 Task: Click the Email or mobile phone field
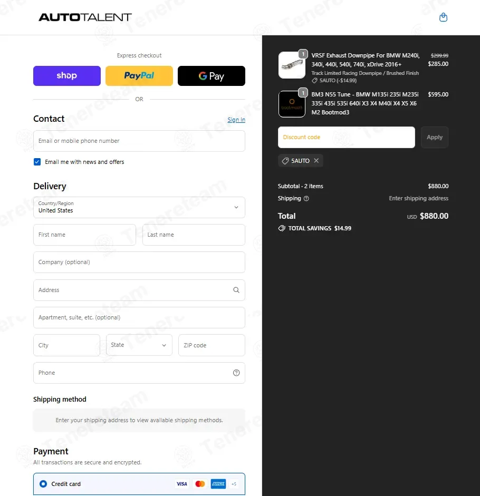coord(139,141)
